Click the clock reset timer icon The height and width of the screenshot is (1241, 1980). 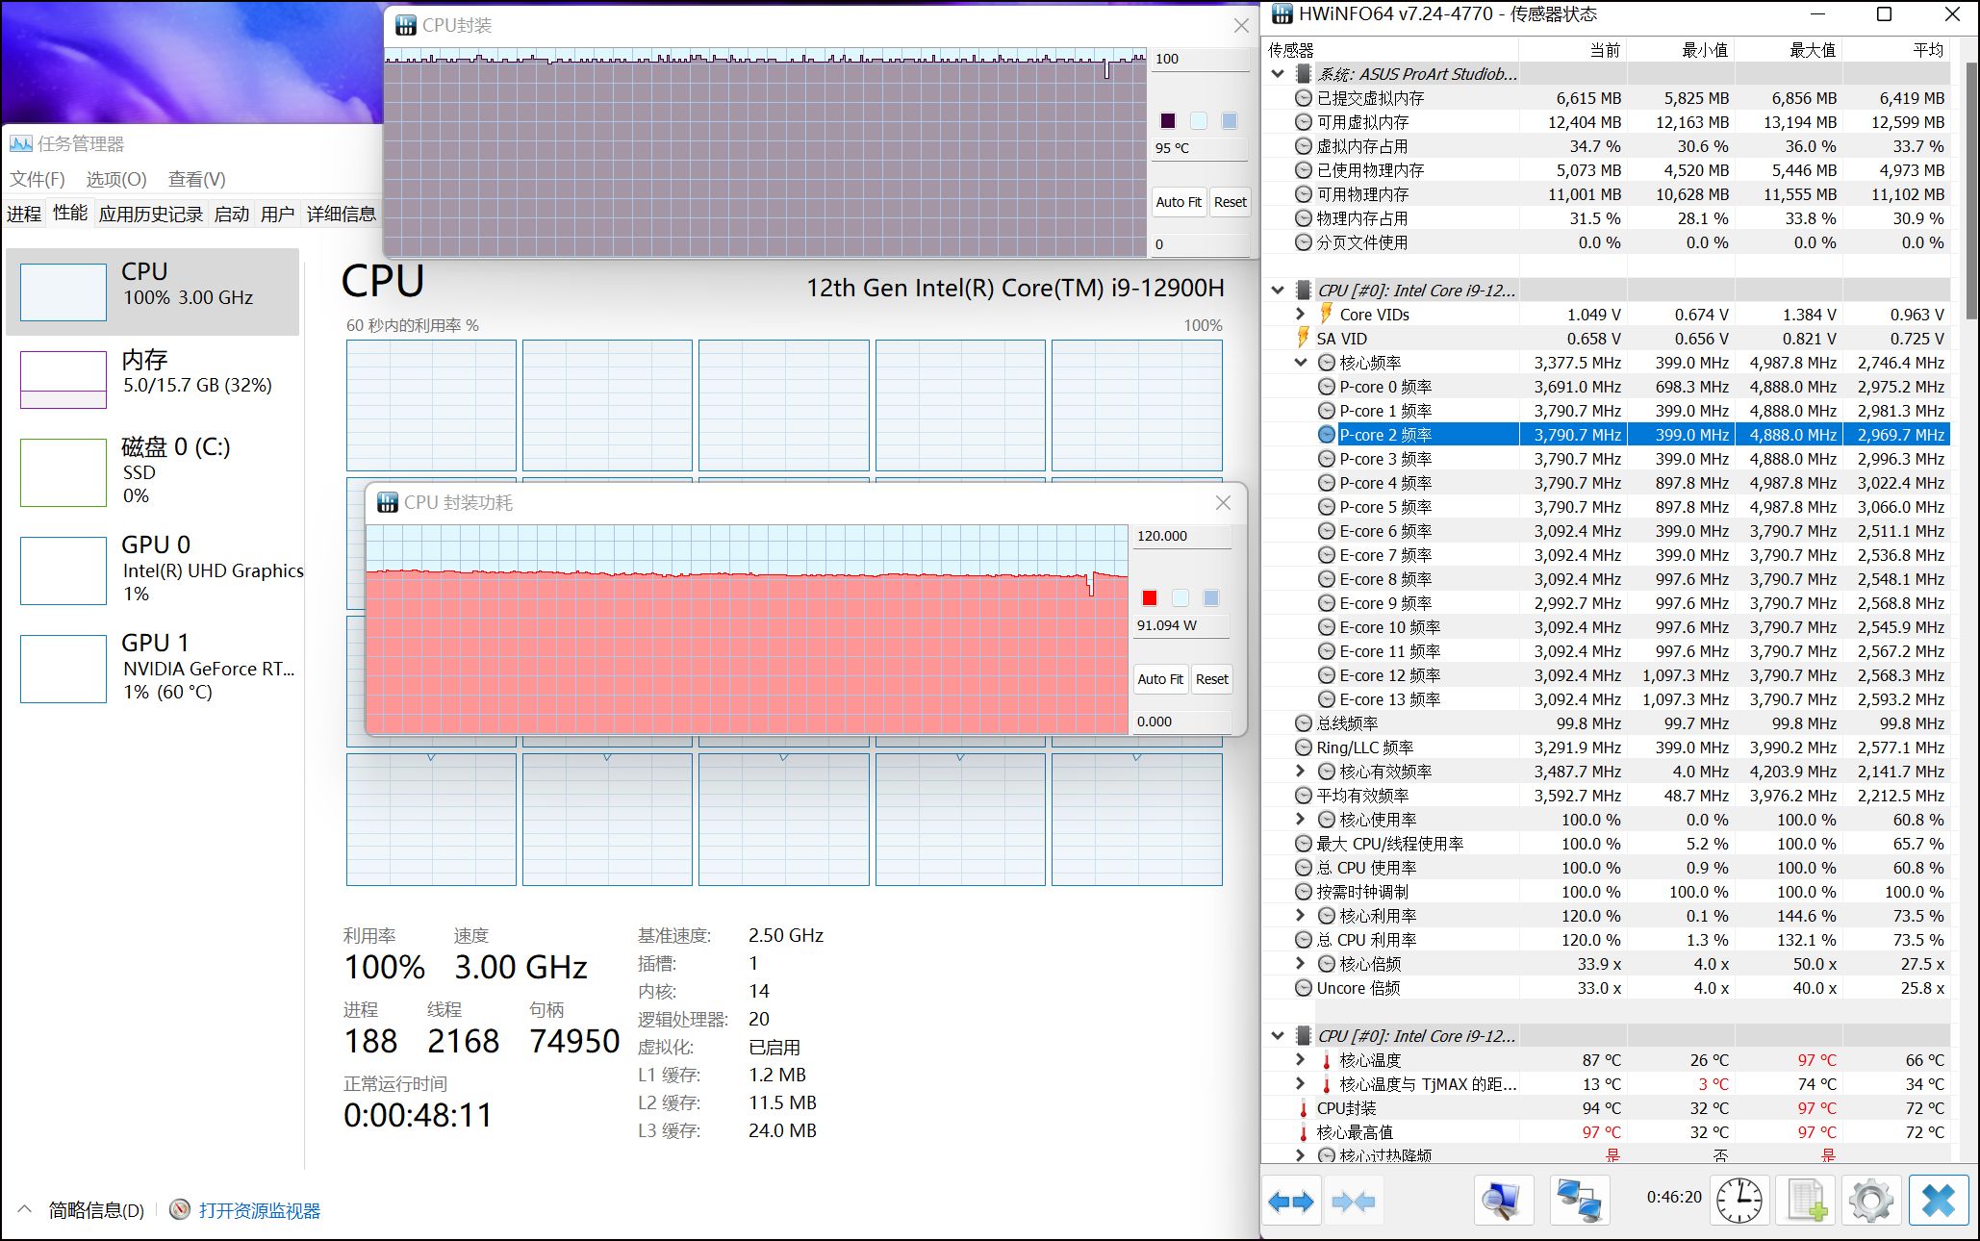(1739, 1201)
